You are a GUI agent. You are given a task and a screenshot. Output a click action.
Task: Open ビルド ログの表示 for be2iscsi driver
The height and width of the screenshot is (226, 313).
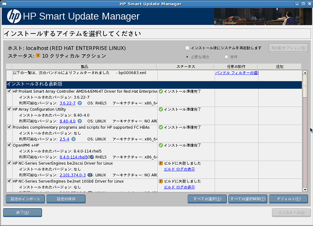pyautogui.click(x=179, y=169)
